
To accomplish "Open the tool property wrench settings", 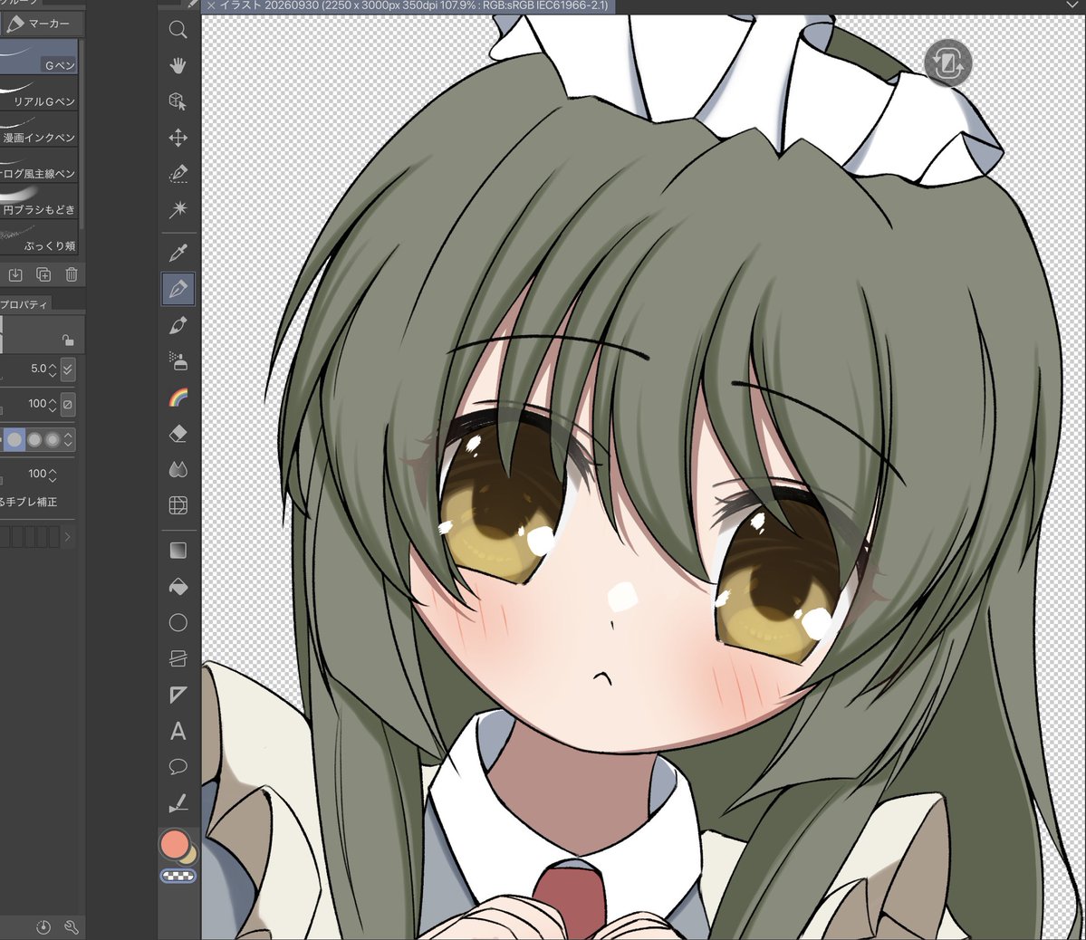I will click(72, 926).
